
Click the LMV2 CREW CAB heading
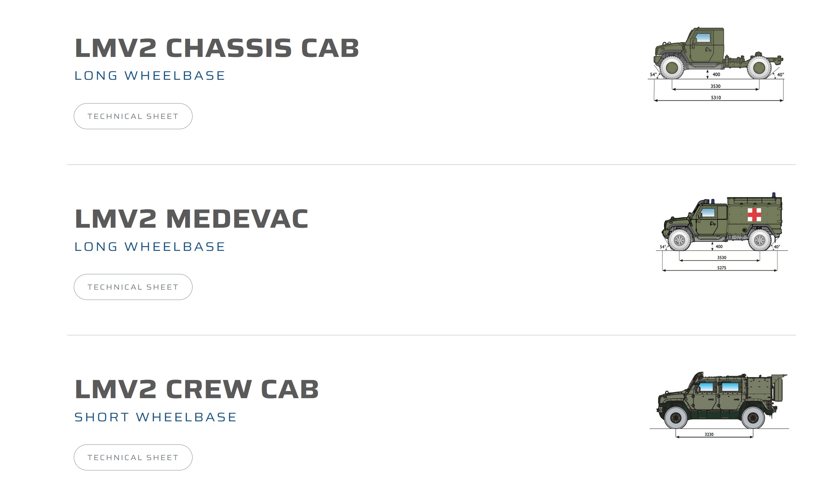(x=197, y=389)
